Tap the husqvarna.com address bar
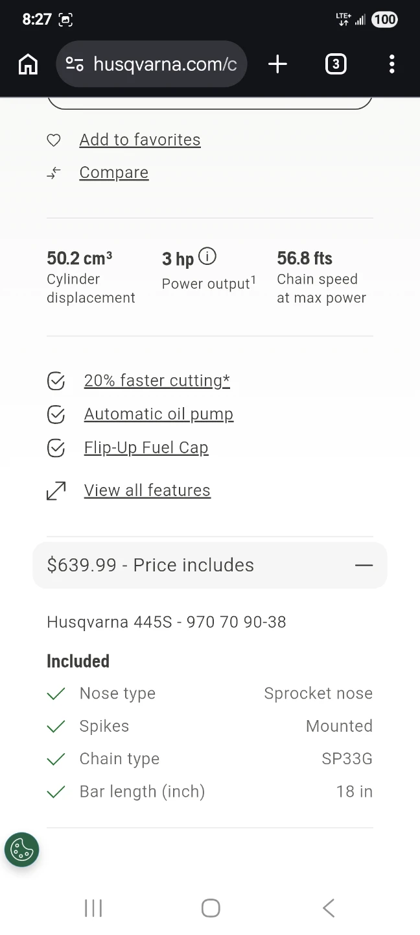The height and width of the screenshot is (935, 420). click(x=152, y=64)
